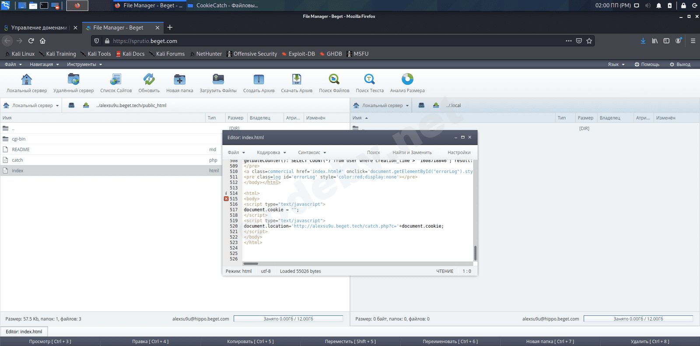Click right panel Имя column header

[452, 118]
